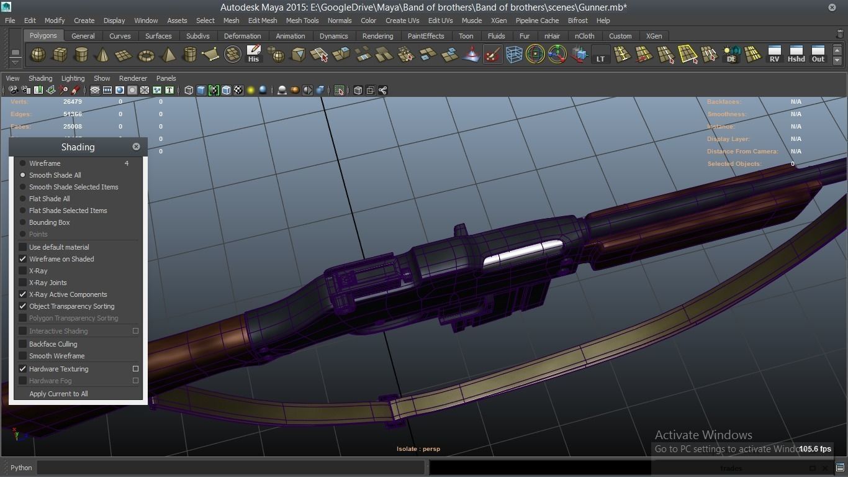Image resolution: width=848 pixels, height=477 pixels.
Task: Switch to the Animation shelf tab
Action: tap(291, 36)
